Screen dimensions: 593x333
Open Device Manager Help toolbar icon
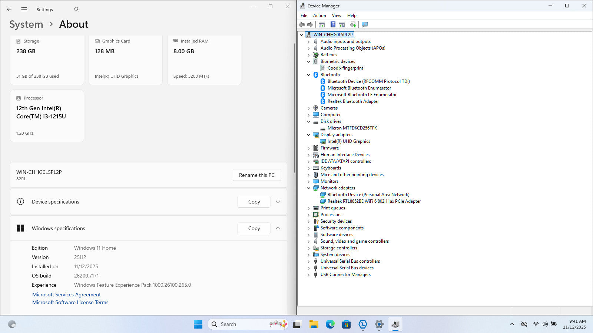tap(333, 25)
